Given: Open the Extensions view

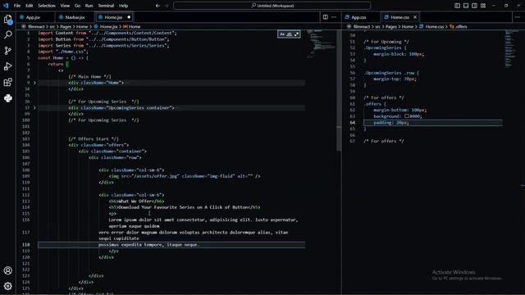Looking at the screenshot, I should (x=8, y=82).
